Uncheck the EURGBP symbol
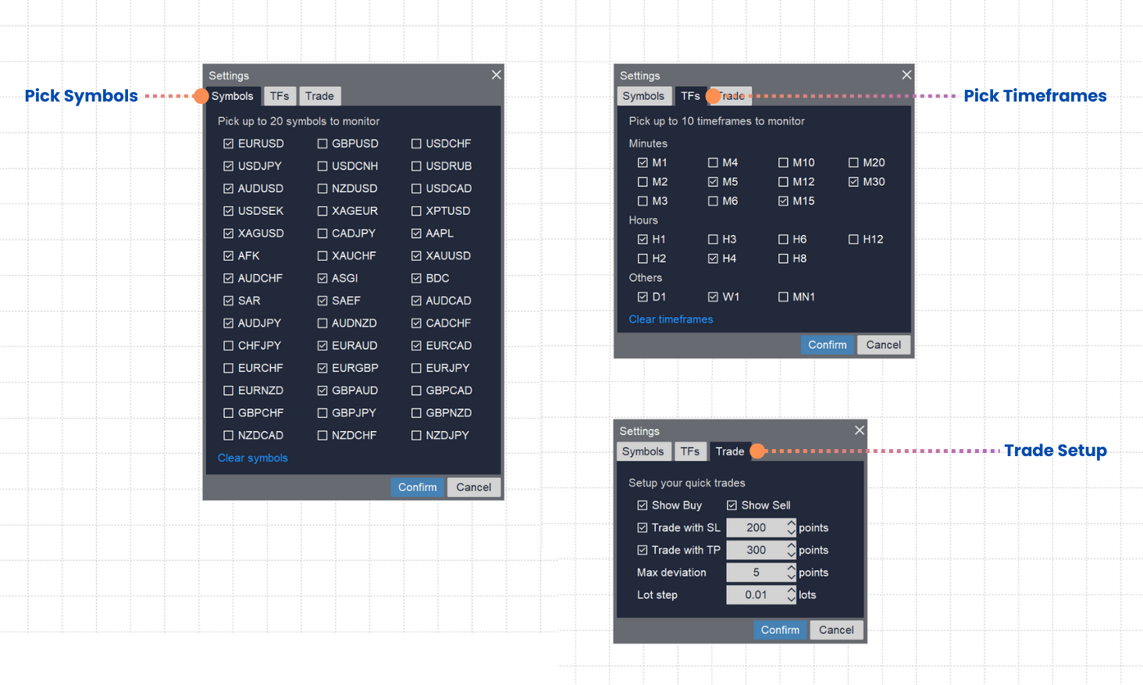The image size is (1143, 685). [322, 368]
